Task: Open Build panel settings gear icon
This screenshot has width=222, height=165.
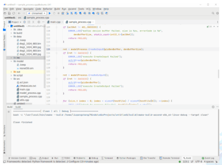Action: (213, 107)
